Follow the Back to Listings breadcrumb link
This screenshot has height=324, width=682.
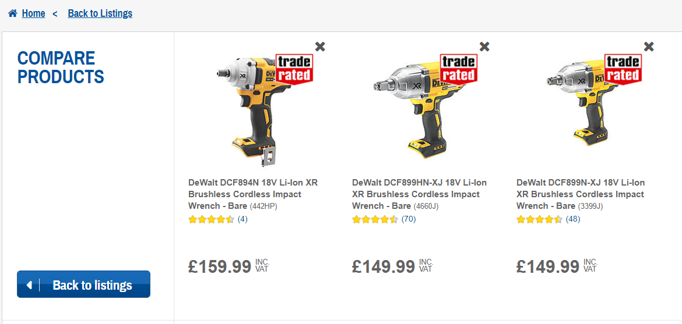(x=100, y=13)
